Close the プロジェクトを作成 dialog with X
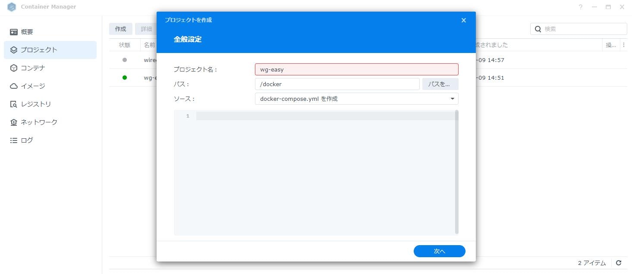This screenshot has height=274, width=632. click(464, 20)
